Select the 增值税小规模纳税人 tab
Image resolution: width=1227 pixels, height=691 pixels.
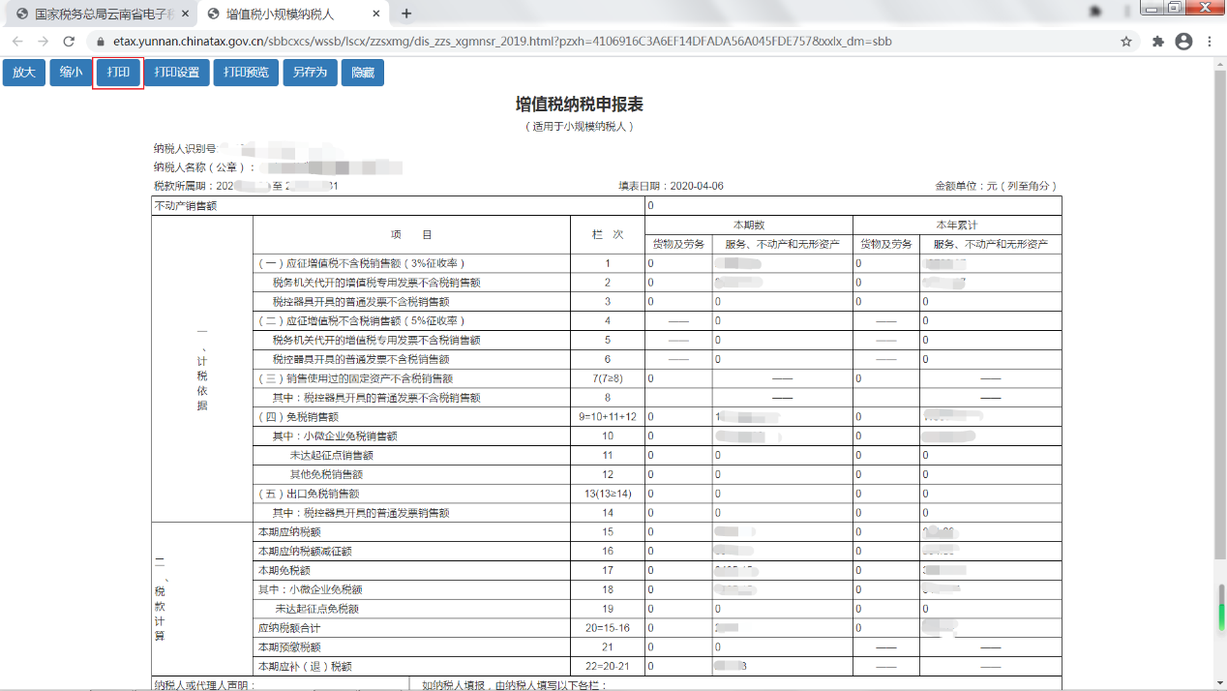pyautogui.click(x=294, y=14)
